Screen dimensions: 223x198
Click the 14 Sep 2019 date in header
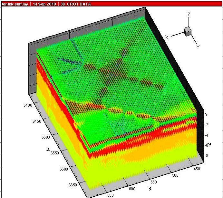(x=44, y=4)
